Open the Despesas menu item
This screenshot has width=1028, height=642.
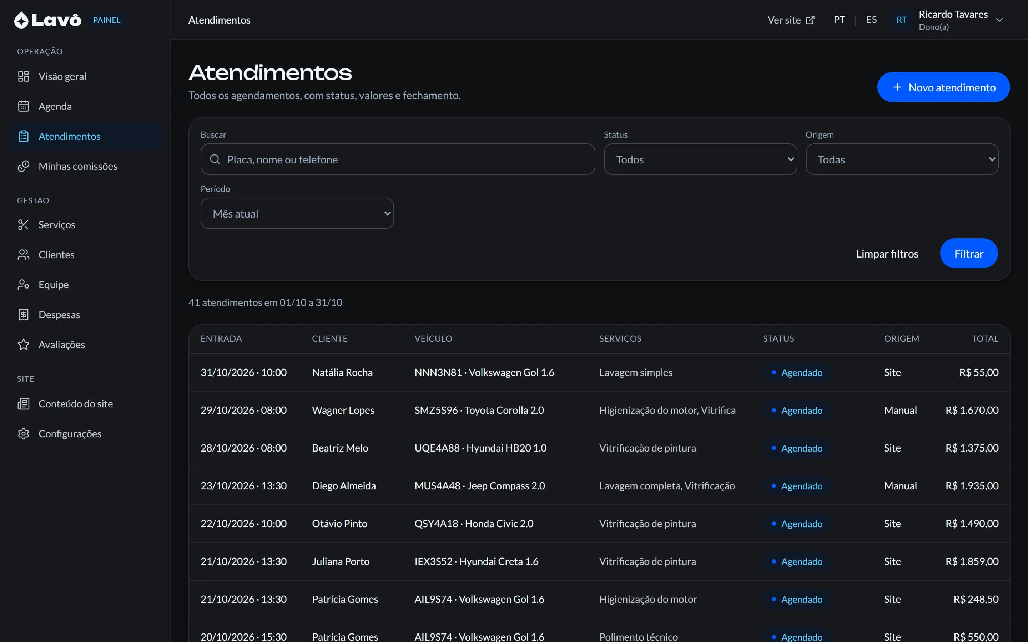point(85,315)
